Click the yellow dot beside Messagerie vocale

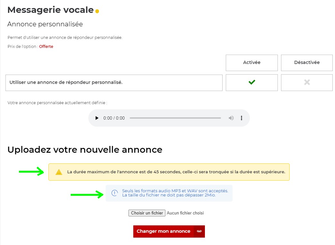[97, 11]
